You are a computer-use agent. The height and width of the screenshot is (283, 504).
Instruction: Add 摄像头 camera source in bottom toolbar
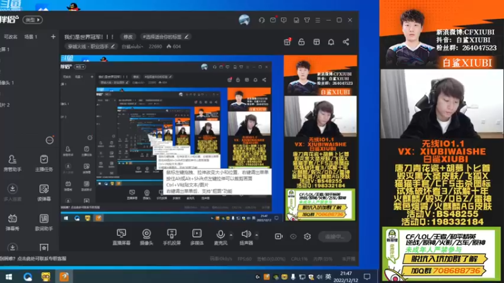pyautogui.click(x=147, y=237)
